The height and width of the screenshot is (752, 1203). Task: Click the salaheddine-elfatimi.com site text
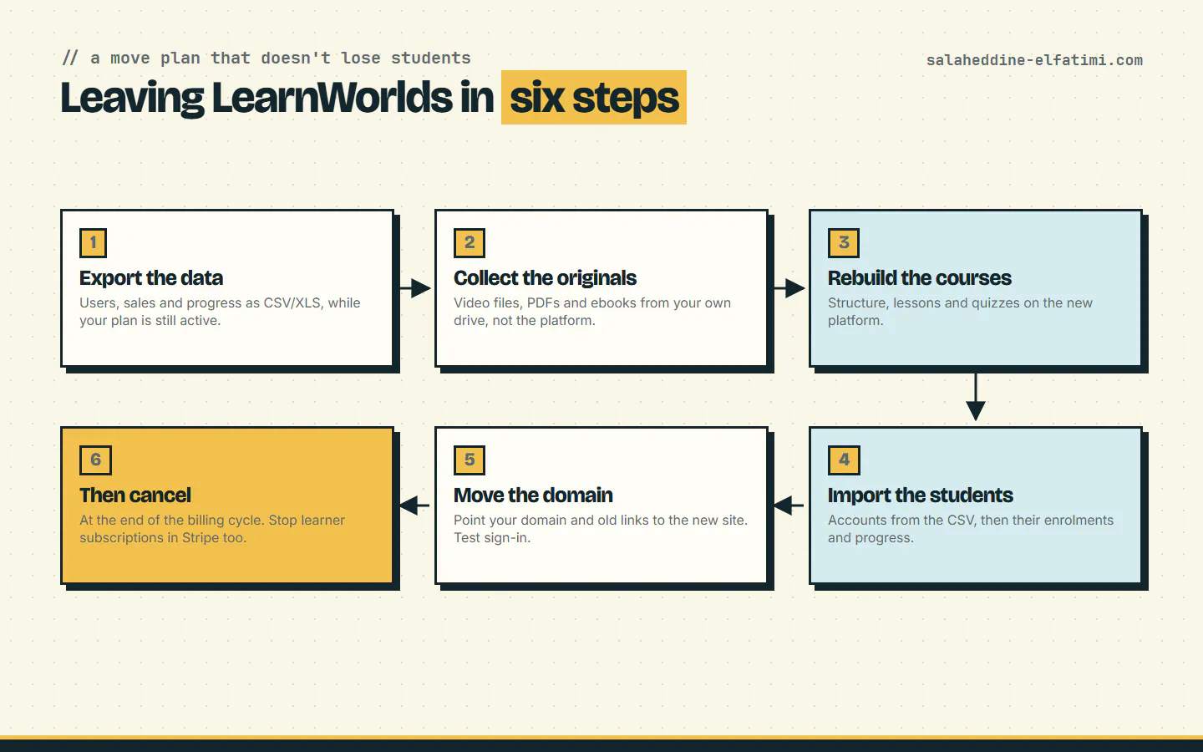click(x=1034, y=60)
